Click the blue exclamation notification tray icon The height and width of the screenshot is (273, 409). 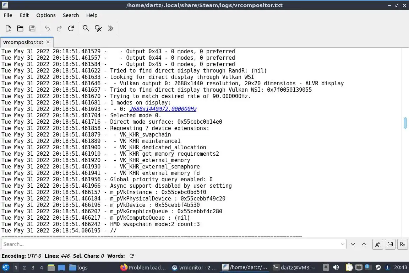point(388,267)
